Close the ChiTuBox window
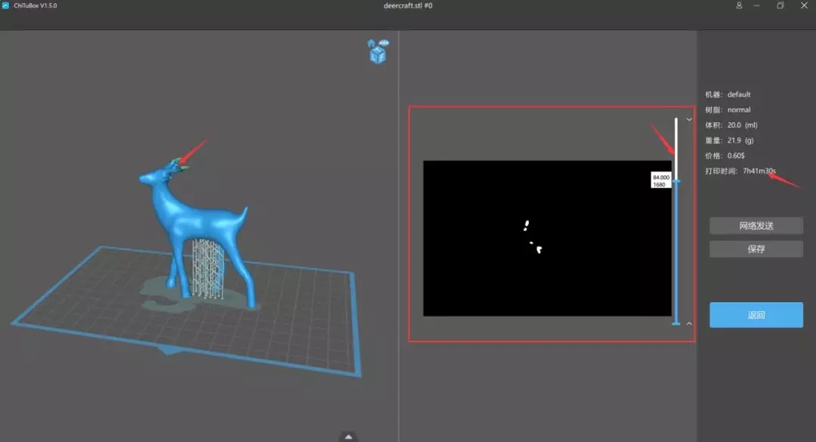Image resolution: width=816 pixels, height=442 pixels. tap(802, 5)
